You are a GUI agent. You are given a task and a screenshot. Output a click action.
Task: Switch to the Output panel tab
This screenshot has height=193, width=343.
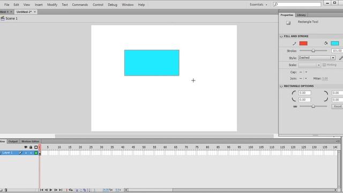(13, 142)
